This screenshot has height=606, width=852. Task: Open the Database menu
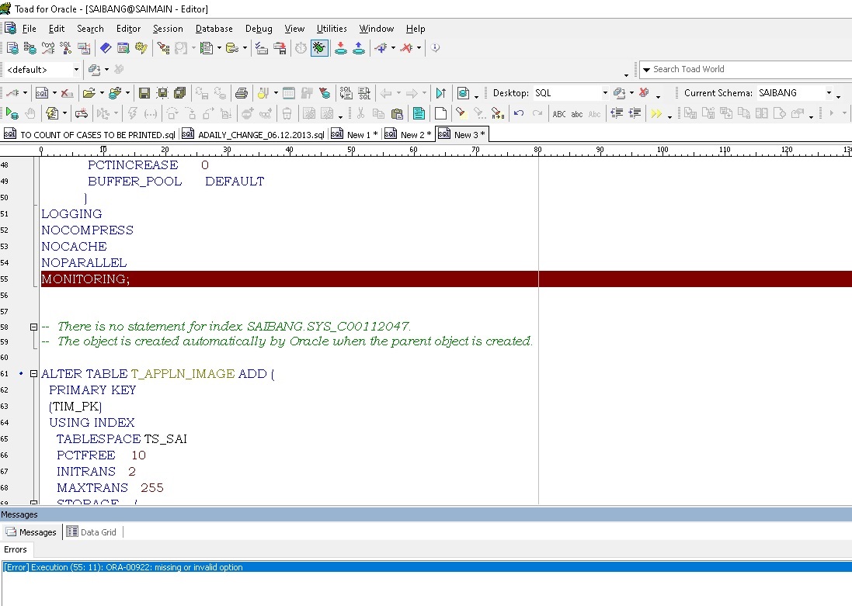214,29
